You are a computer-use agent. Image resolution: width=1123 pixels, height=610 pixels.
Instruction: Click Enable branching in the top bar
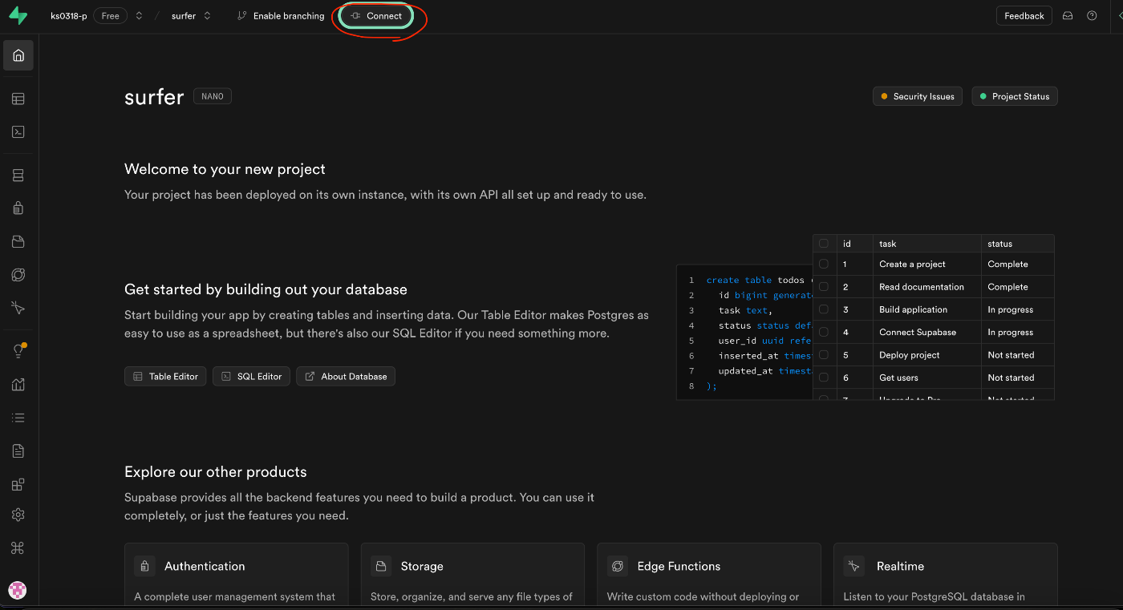[x=281, y=16]
